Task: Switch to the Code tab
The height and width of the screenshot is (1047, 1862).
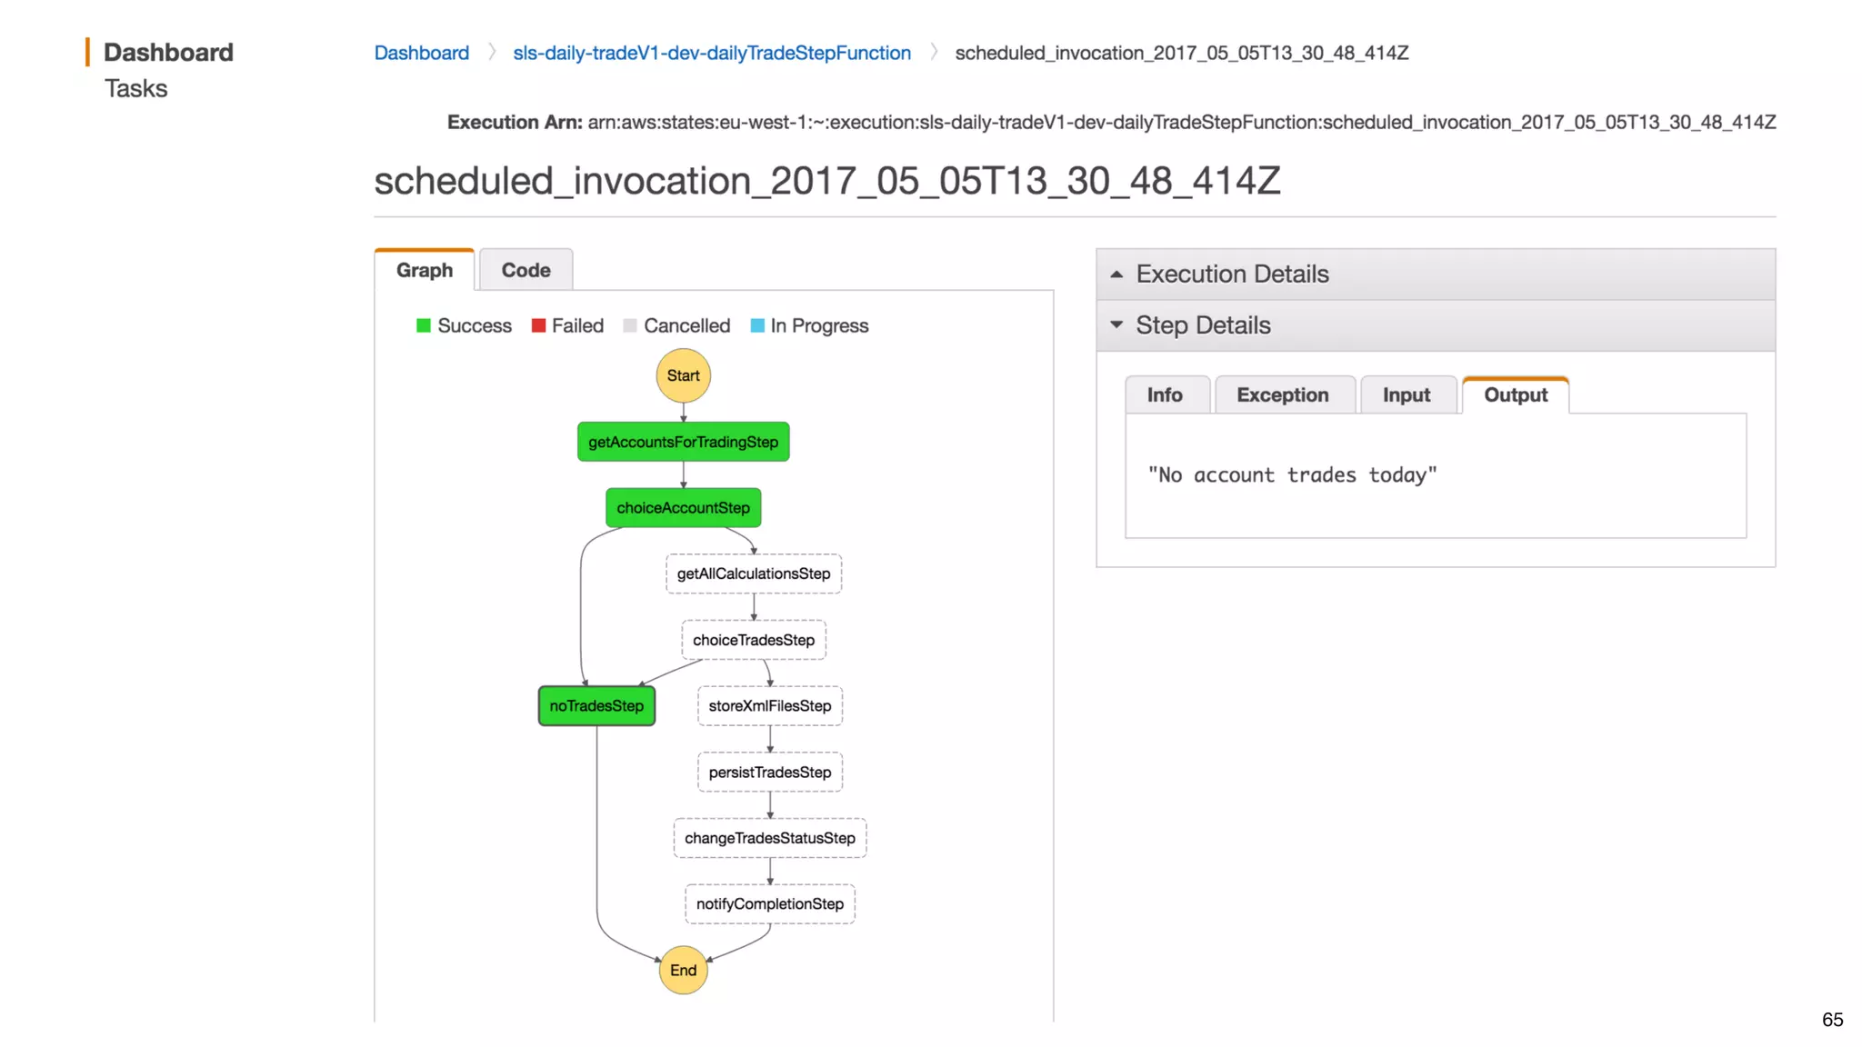Action: pos(526,271)
